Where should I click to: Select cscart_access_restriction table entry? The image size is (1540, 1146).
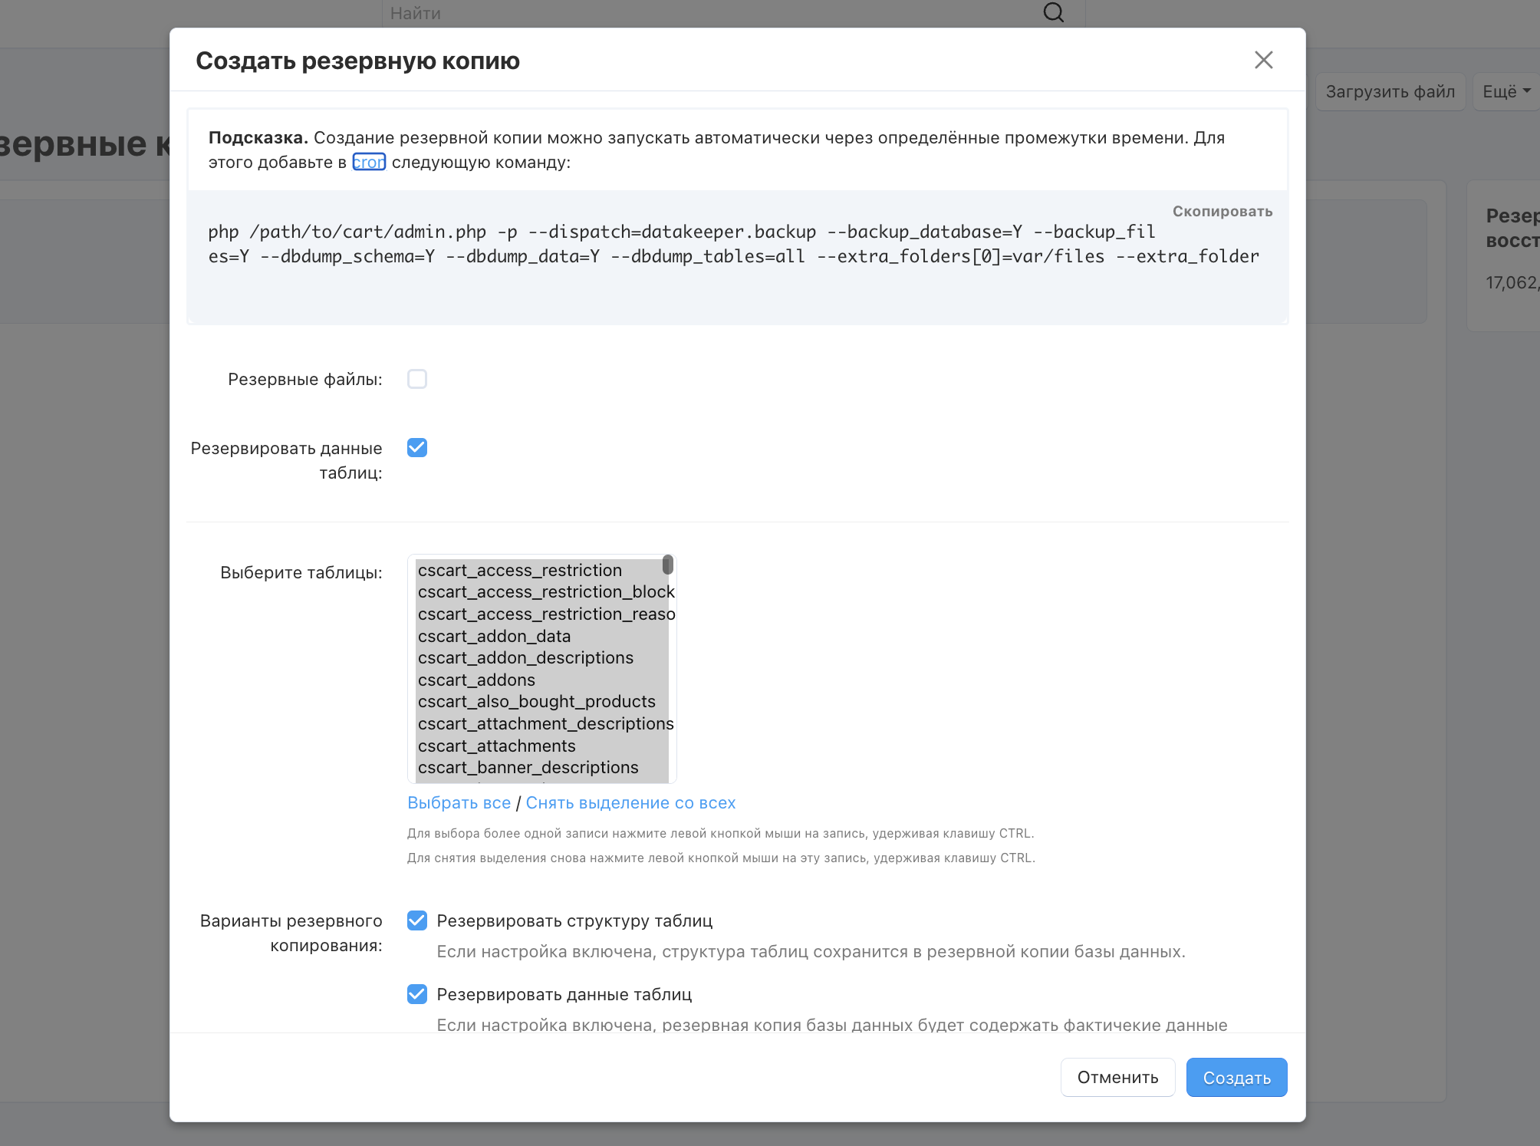tap(519, 571)
